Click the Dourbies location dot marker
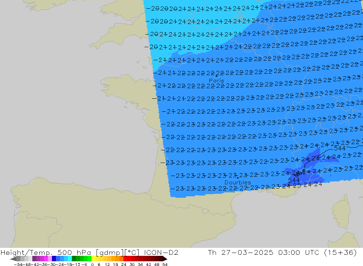Image resolution: width=363 pixels, height=266 pixels. coord(238,178)
